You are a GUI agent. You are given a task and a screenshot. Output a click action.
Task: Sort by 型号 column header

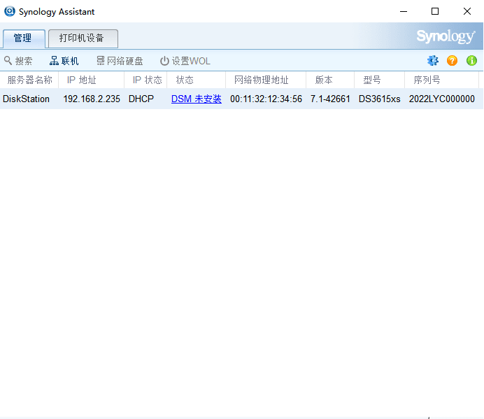[x=379, y=80]
